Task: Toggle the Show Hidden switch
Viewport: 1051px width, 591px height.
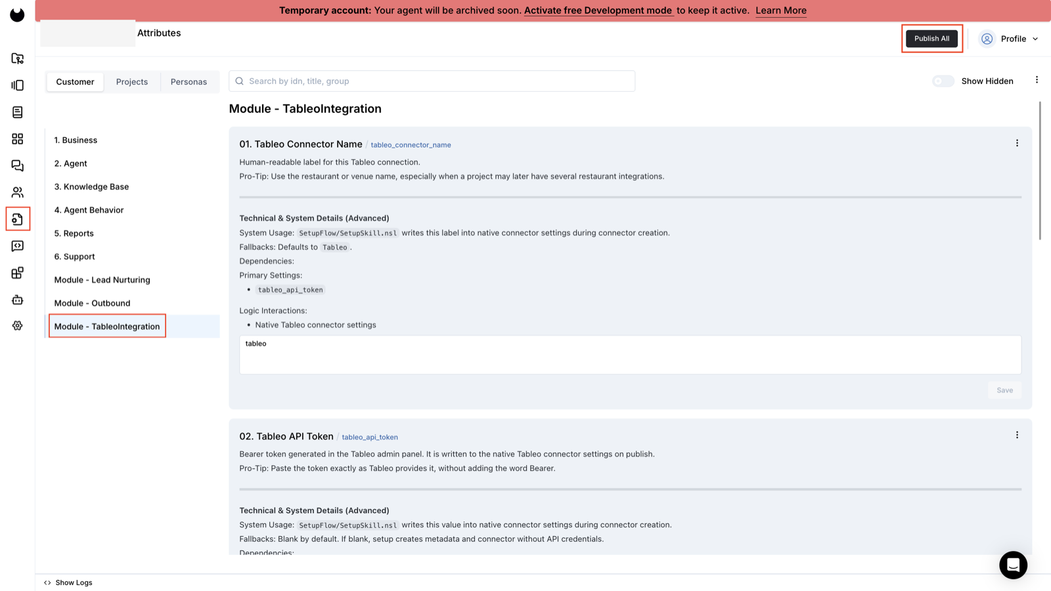Action: [943, 81]
